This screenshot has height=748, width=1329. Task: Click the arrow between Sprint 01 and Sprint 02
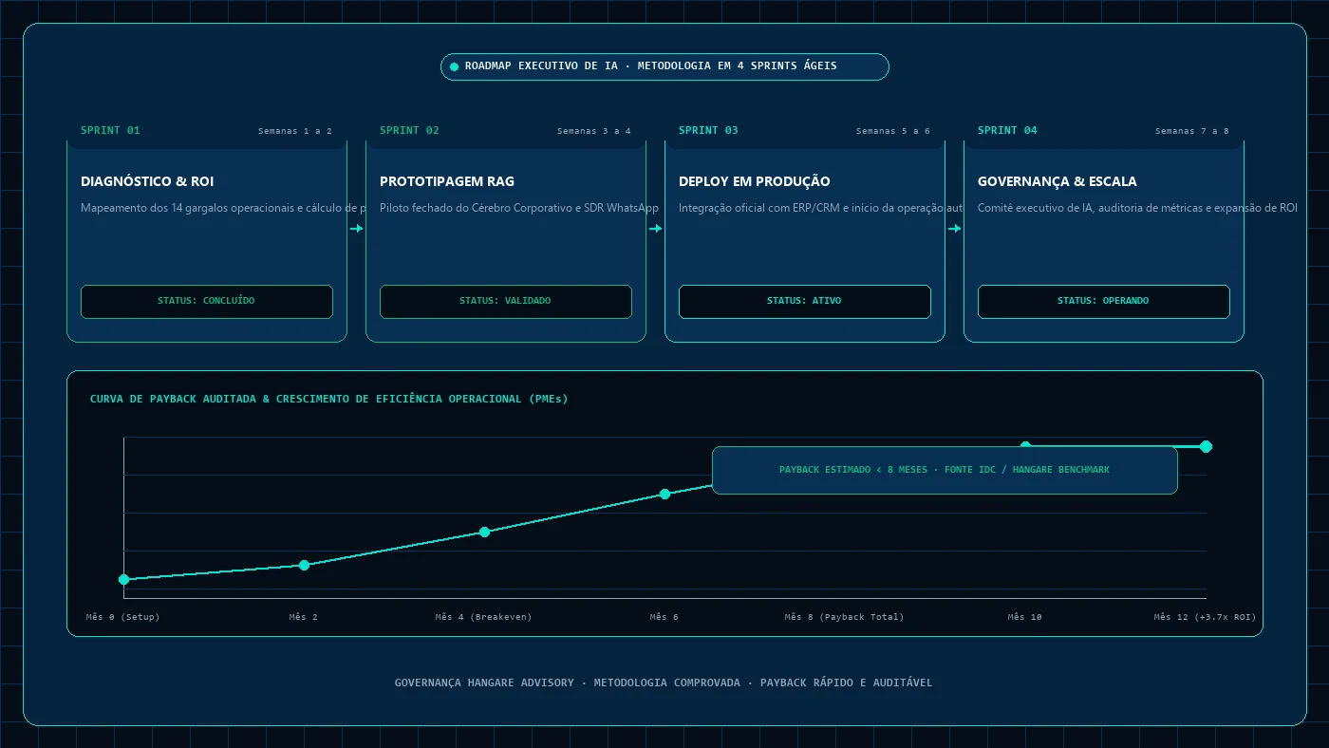coord(356,229)
